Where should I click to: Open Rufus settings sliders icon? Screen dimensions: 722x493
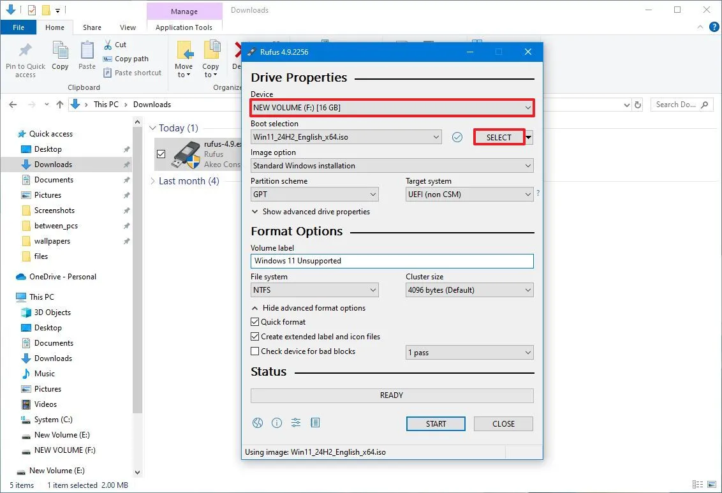coord(296,423)
